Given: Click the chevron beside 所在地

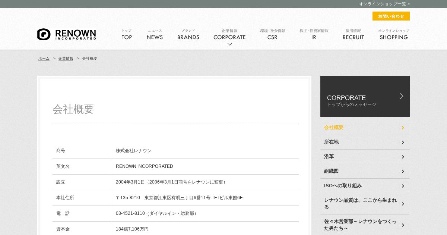Looking at the screenshot, I should pos(403,142).
